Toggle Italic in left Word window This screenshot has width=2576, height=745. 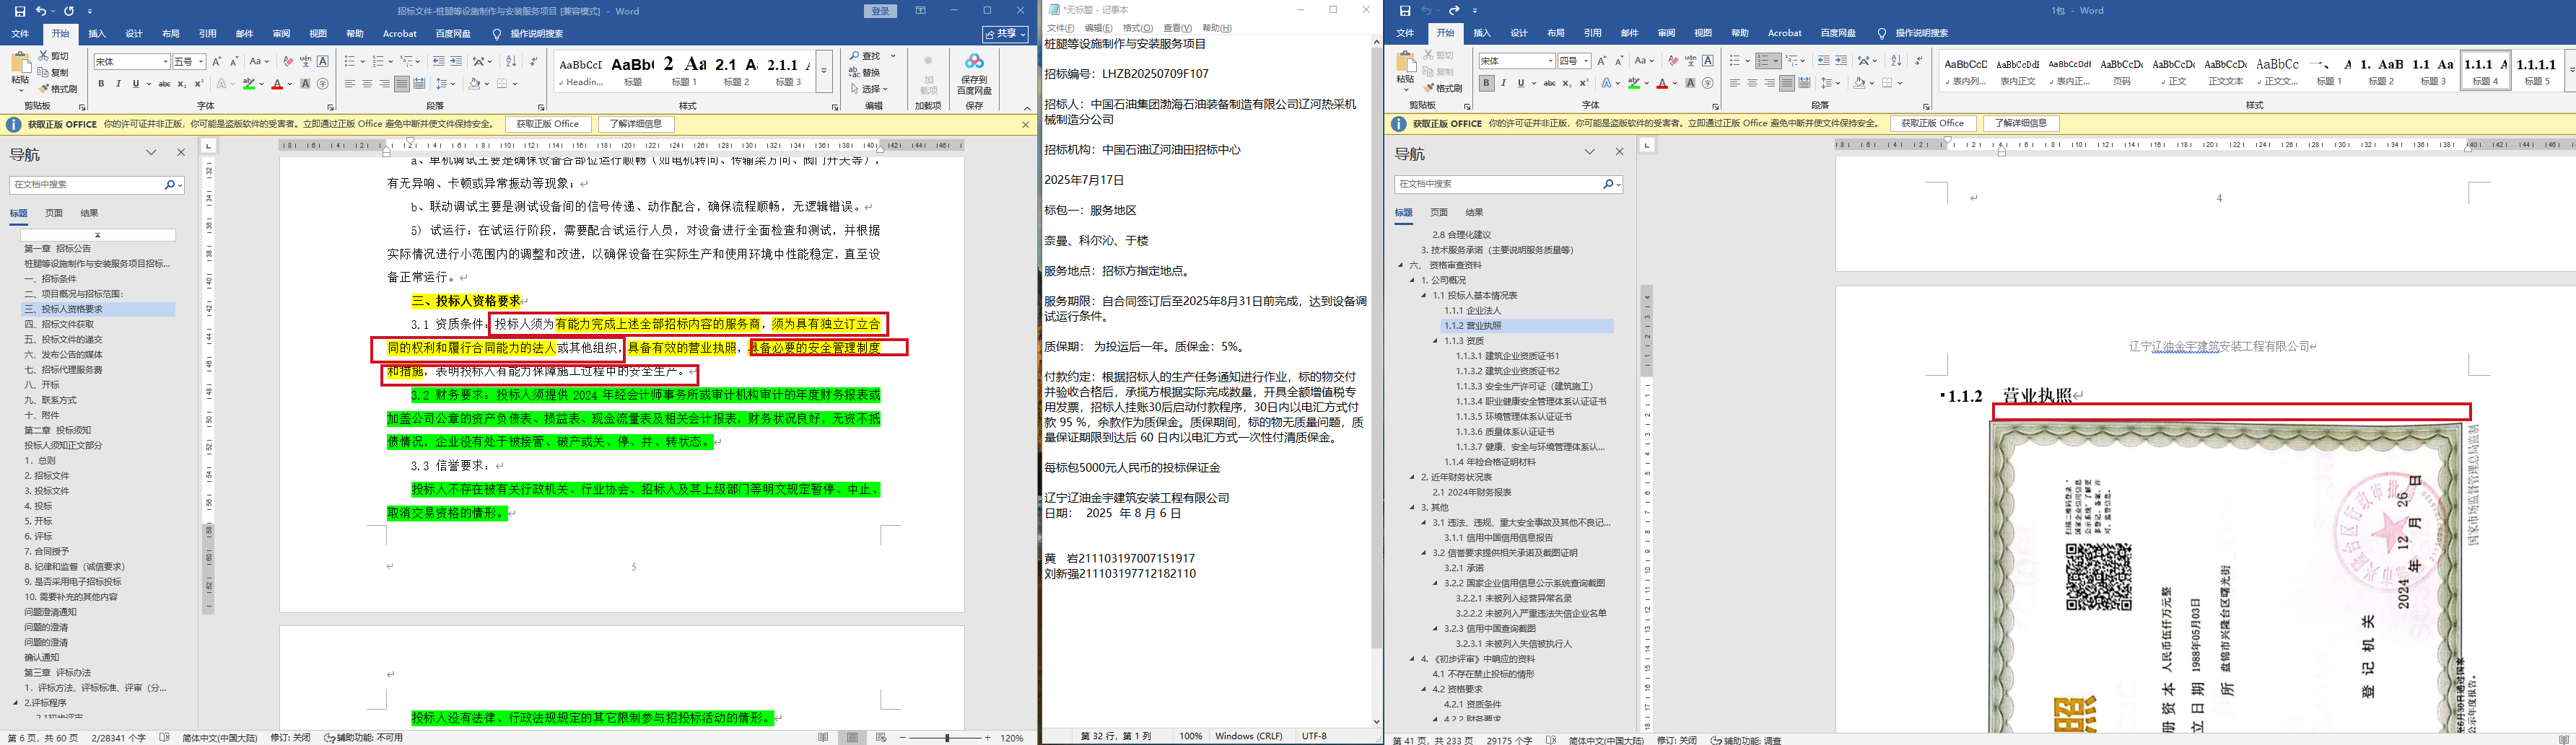pyautogui.click(x=118, y=84)
